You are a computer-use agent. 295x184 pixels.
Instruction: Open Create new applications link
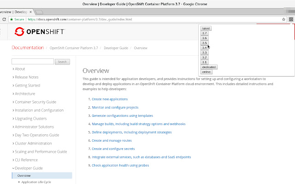click(110, 99)
